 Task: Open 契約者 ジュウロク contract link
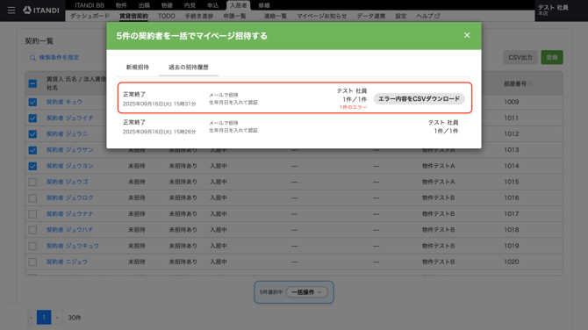click(69, 198)
